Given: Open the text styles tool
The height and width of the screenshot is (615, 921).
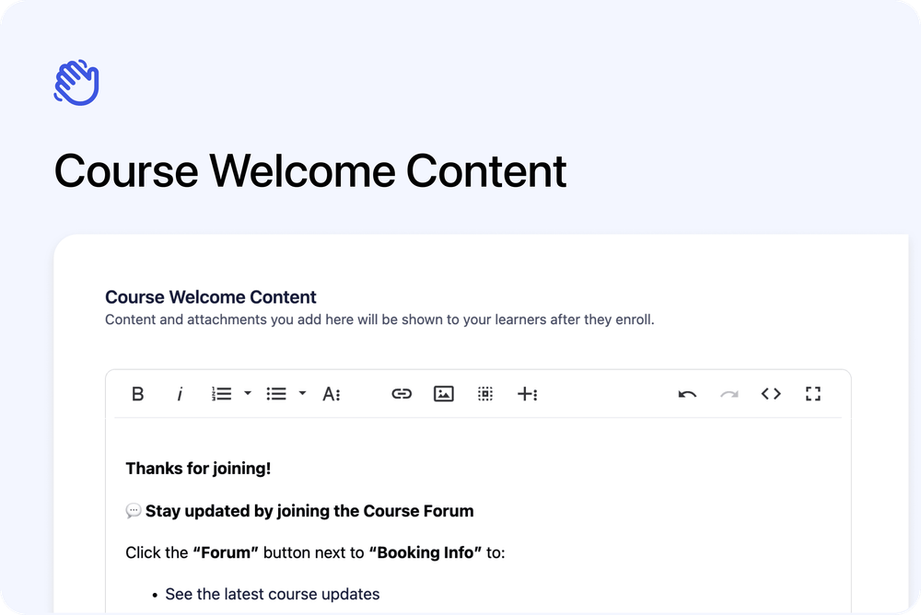Looking at the screenshot, I should [x=331, y=393].
